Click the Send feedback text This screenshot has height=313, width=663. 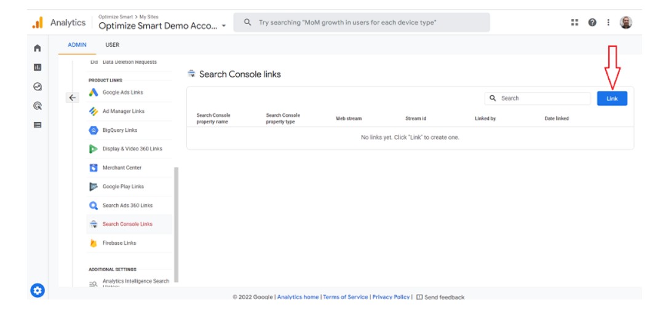pyautogui.click(x=445, y=297)
